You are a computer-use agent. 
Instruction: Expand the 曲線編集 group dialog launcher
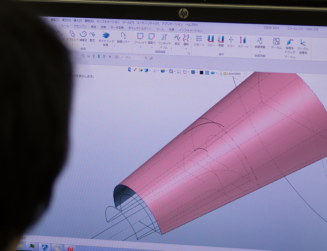click(189, 53)
